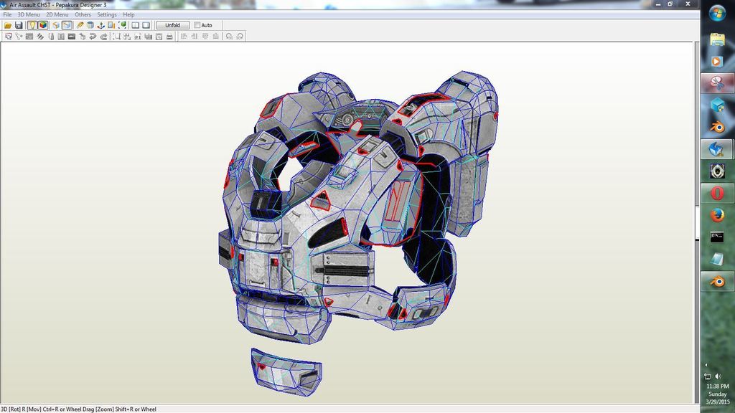Open Firefox from the taskbar
The height and width of the screenshot is (413, 735).
pyautogui.click(x=717, y=215)
